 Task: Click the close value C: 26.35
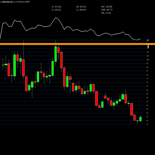pos(56,10)
